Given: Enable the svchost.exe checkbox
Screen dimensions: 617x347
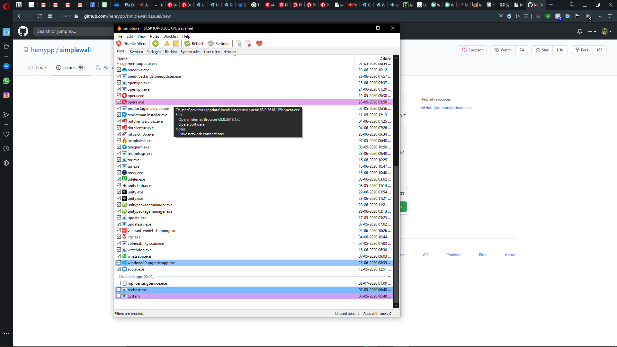Looking at the screenshot, I should click(119, 289).
